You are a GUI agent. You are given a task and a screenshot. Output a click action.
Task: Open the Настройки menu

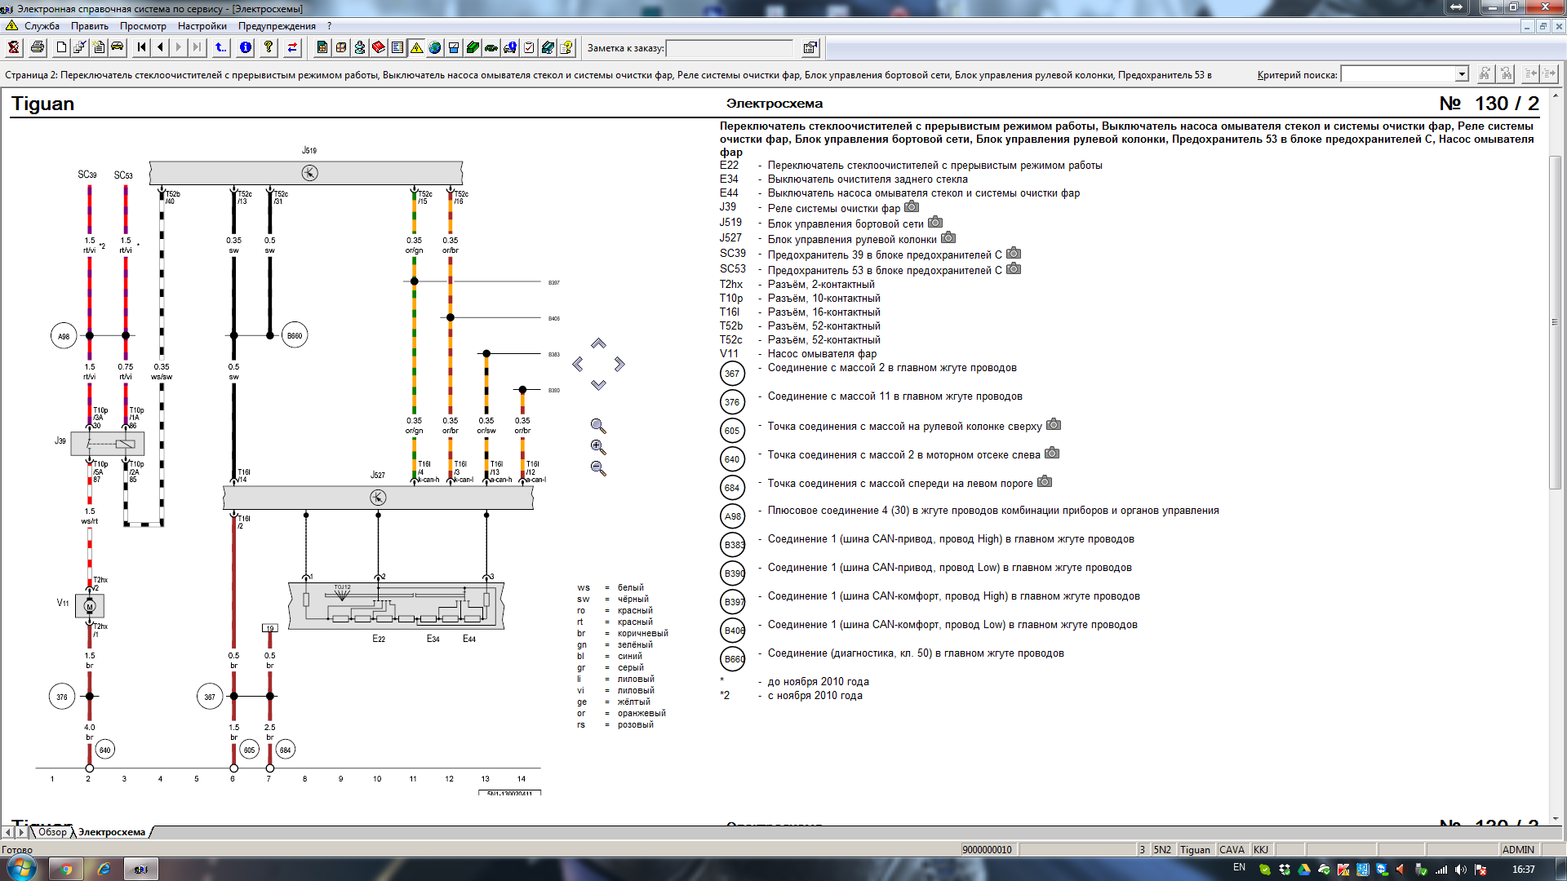pos(202,26)
